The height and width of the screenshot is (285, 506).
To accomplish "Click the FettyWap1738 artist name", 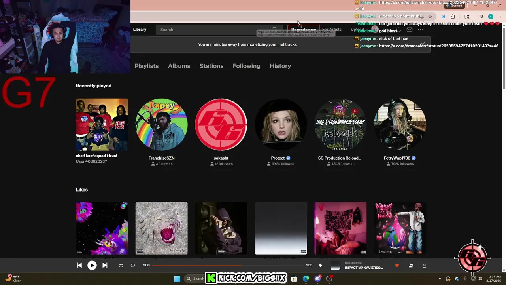I will pyautogui.click(x=397, y=158).
